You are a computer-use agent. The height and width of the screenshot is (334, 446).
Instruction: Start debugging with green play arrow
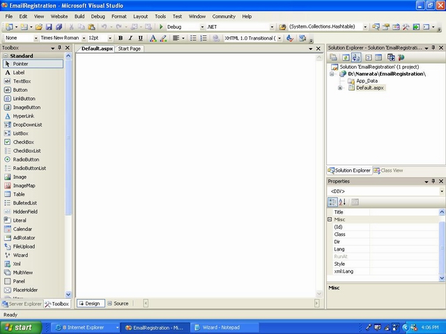point(161,26)
